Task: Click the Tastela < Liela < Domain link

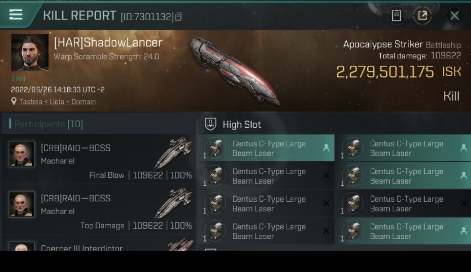Action: pos(58,102)
